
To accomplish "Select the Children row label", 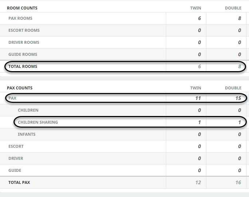I will [x=28, y=110].
